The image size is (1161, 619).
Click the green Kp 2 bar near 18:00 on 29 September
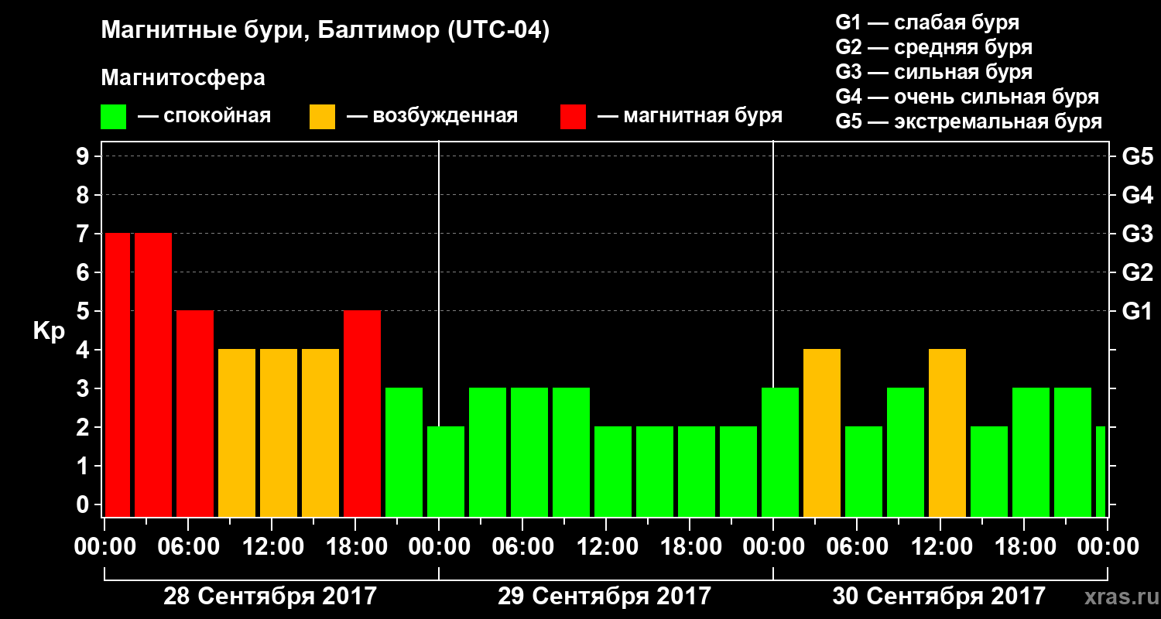click(x=697, y=472)
